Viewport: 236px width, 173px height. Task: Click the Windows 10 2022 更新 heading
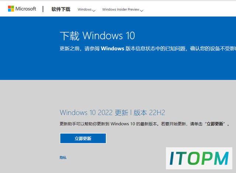point(112,113)
